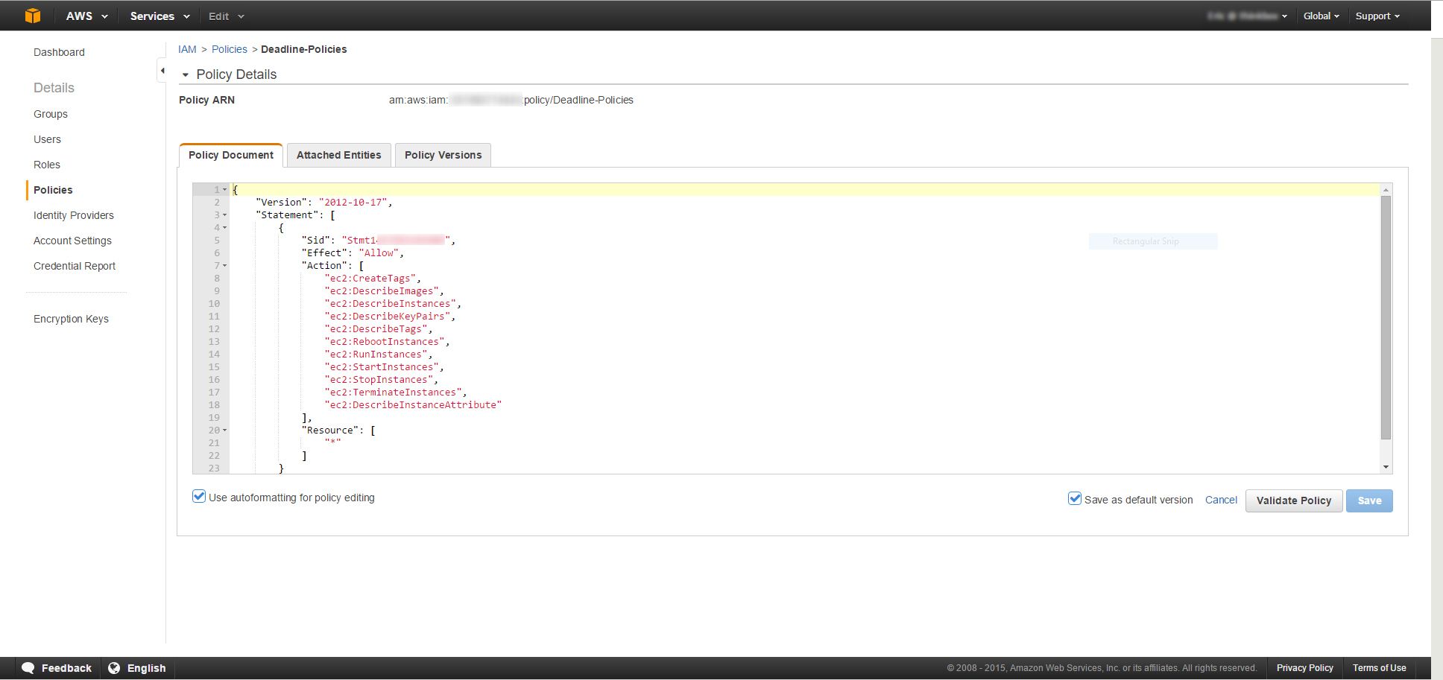Click the "ec2:DescribeKeyPairs" action line
Screen dimensions: 1443x680
click(390, 316)
